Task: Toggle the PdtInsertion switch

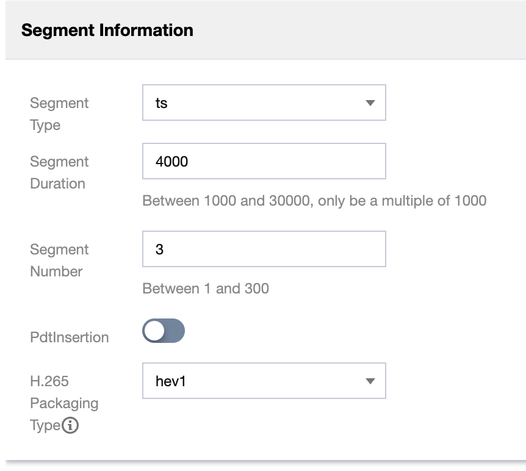Action: (164, 331)
